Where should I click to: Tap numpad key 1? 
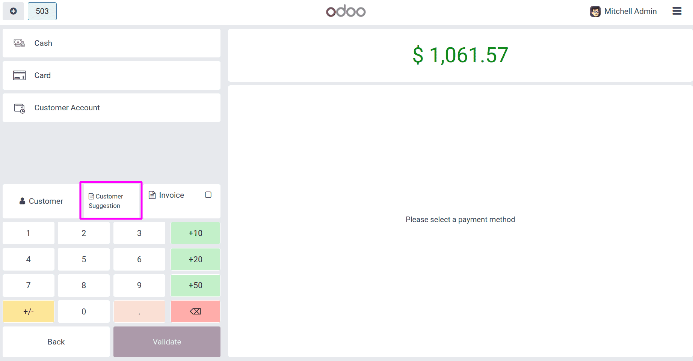[28, 233]
